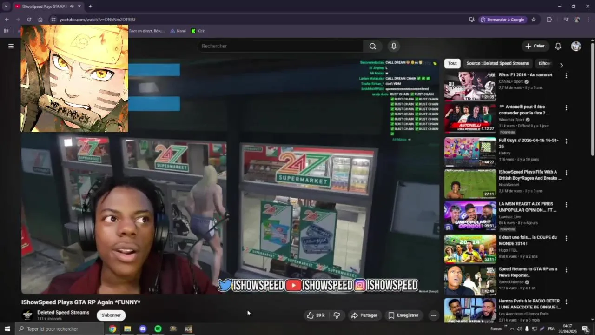Open Discord from the taskbar

143,329
